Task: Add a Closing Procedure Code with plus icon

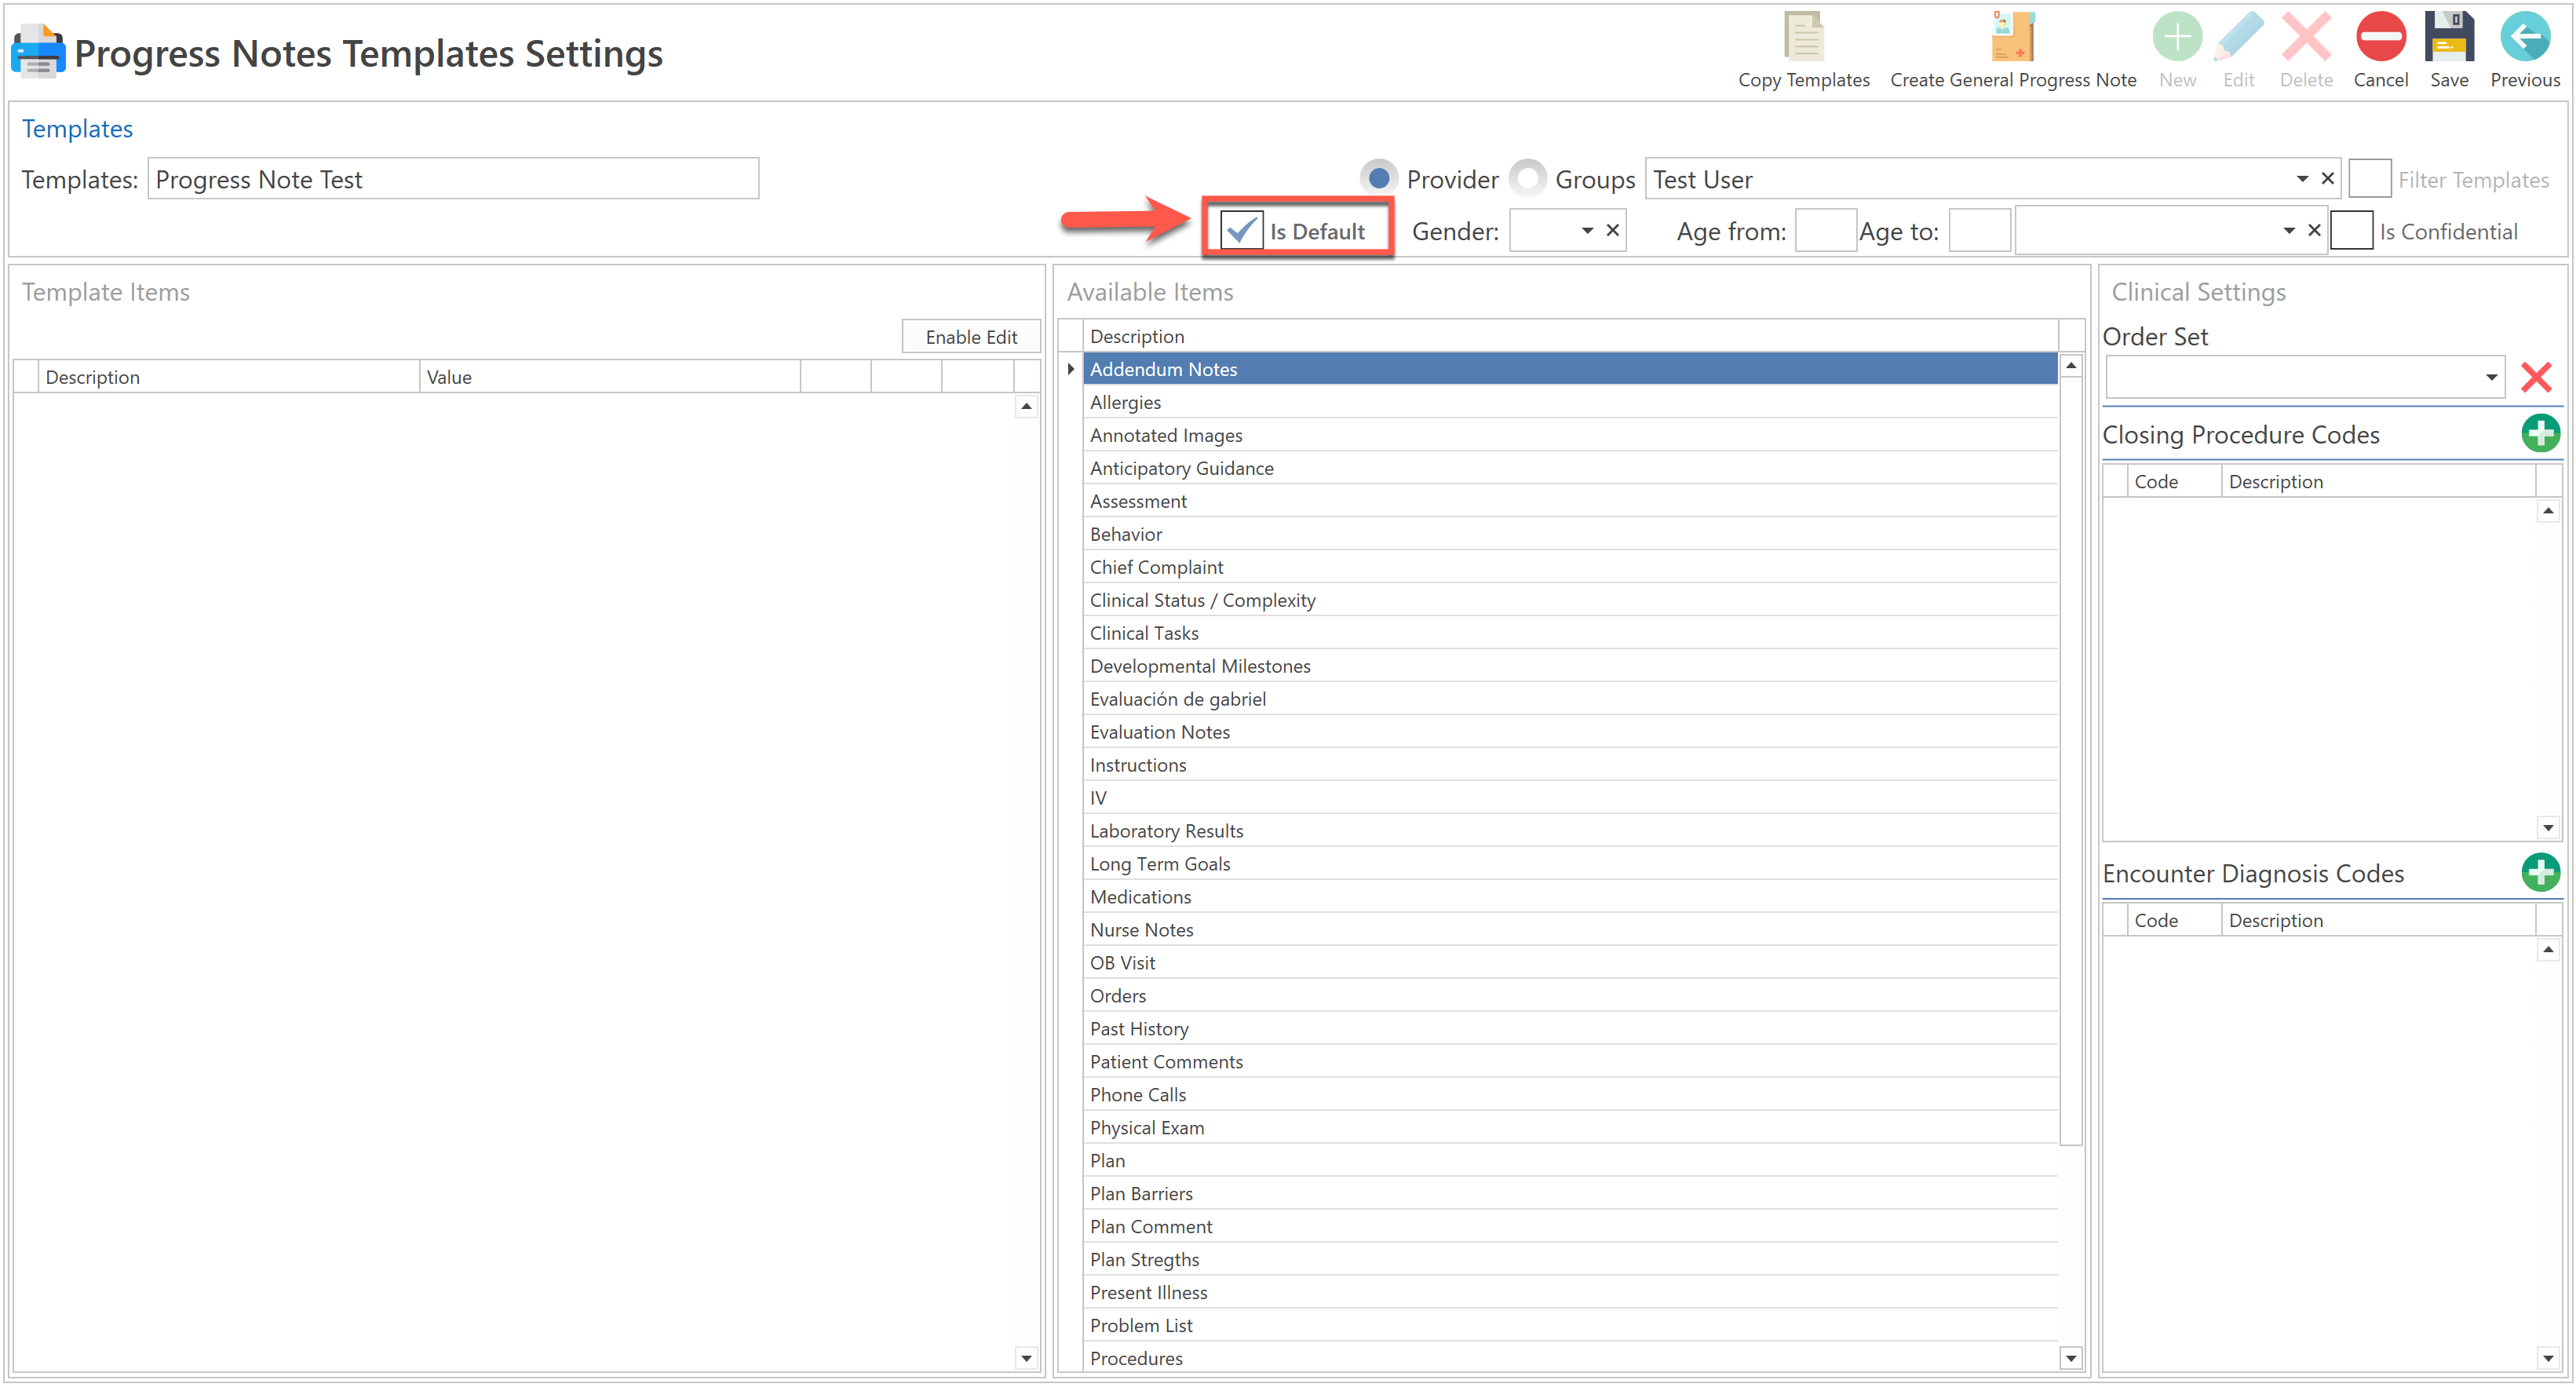Action: tap(2539, 434)
